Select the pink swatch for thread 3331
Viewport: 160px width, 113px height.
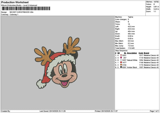click(121, 55)
